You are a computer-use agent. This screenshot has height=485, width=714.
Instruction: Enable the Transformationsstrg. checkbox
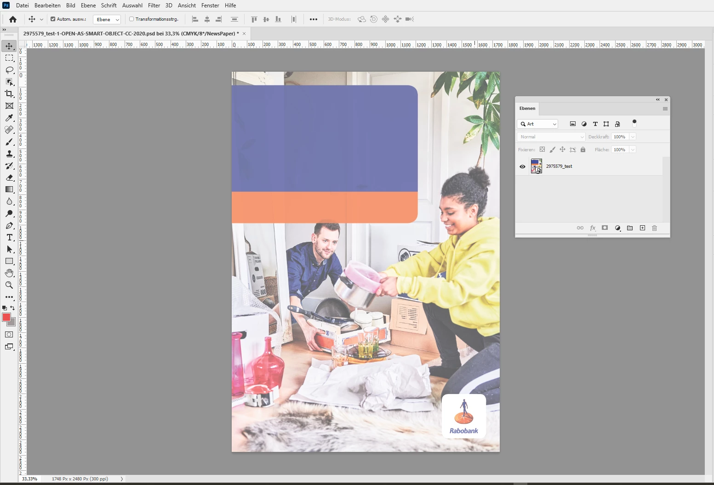131,19
